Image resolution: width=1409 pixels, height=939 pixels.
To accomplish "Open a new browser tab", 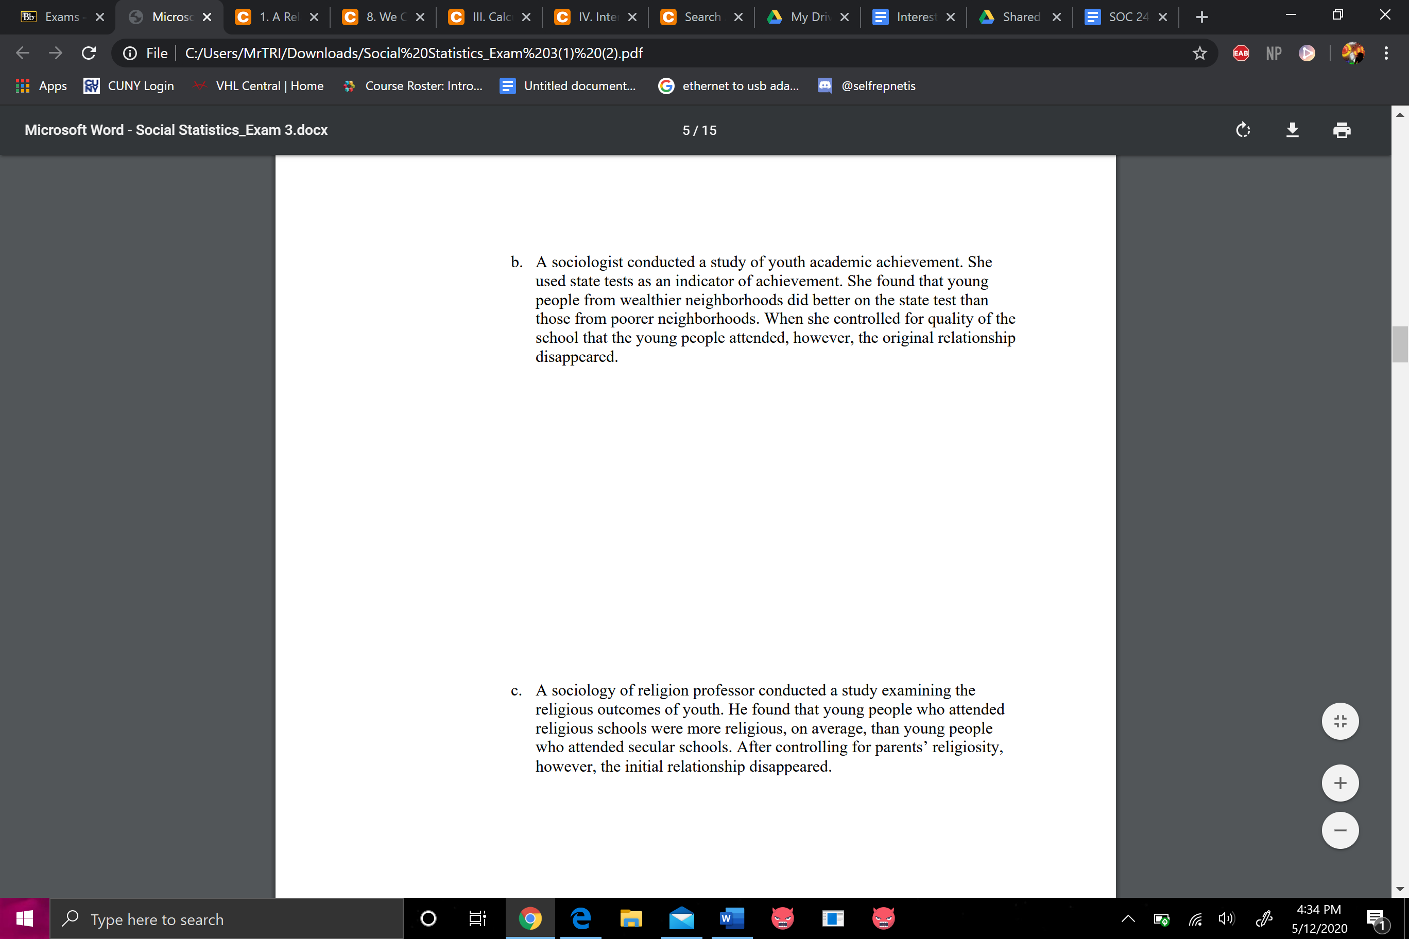I will coord(1202,17).
